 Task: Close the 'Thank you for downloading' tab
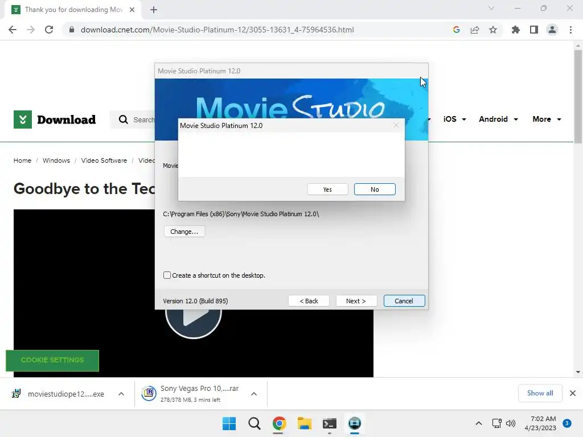(132, 10)
